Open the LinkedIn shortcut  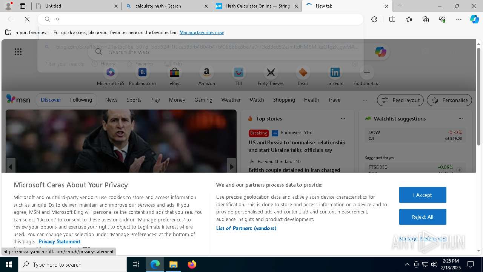pos(335,76)
